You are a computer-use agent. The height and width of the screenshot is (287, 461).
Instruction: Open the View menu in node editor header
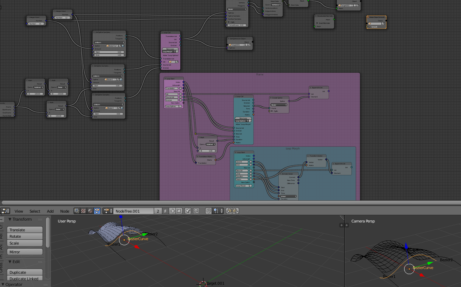(x=19, y=211)
